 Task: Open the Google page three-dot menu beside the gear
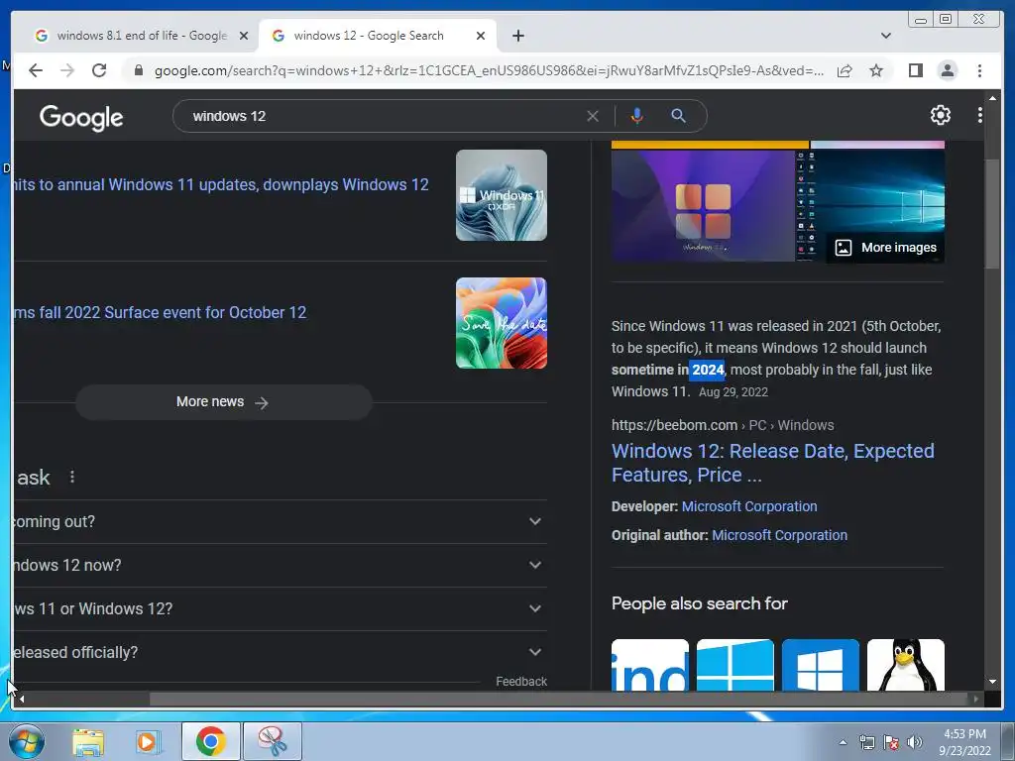pos(979,115)
